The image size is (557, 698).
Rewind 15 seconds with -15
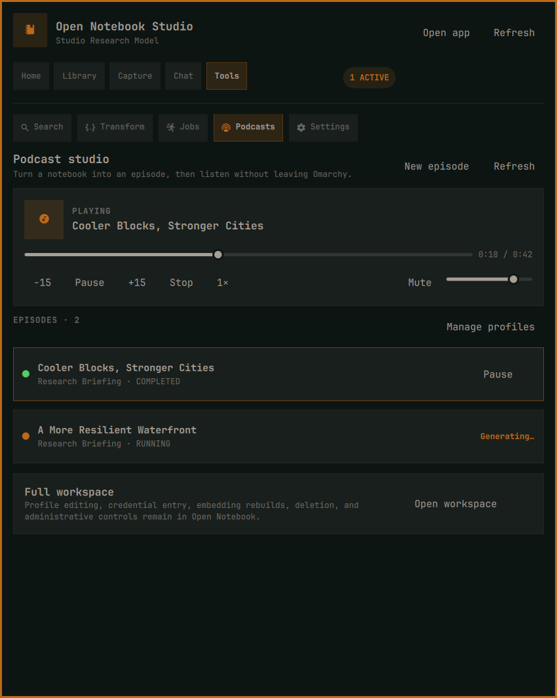[x=43, y=282]
